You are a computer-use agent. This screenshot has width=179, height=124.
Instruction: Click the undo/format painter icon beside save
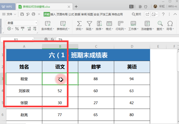(x=28, y=14)
